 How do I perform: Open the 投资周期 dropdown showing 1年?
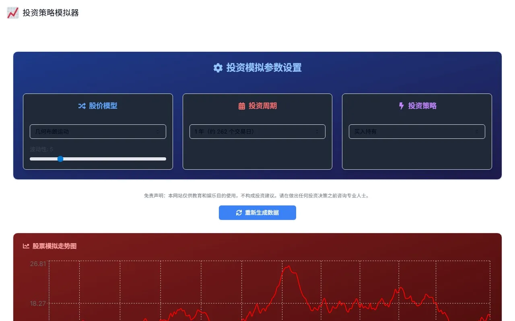tap(257, 131)
